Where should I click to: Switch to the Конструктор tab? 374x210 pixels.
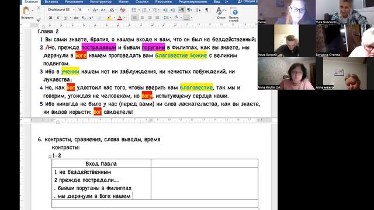[101, 2]
